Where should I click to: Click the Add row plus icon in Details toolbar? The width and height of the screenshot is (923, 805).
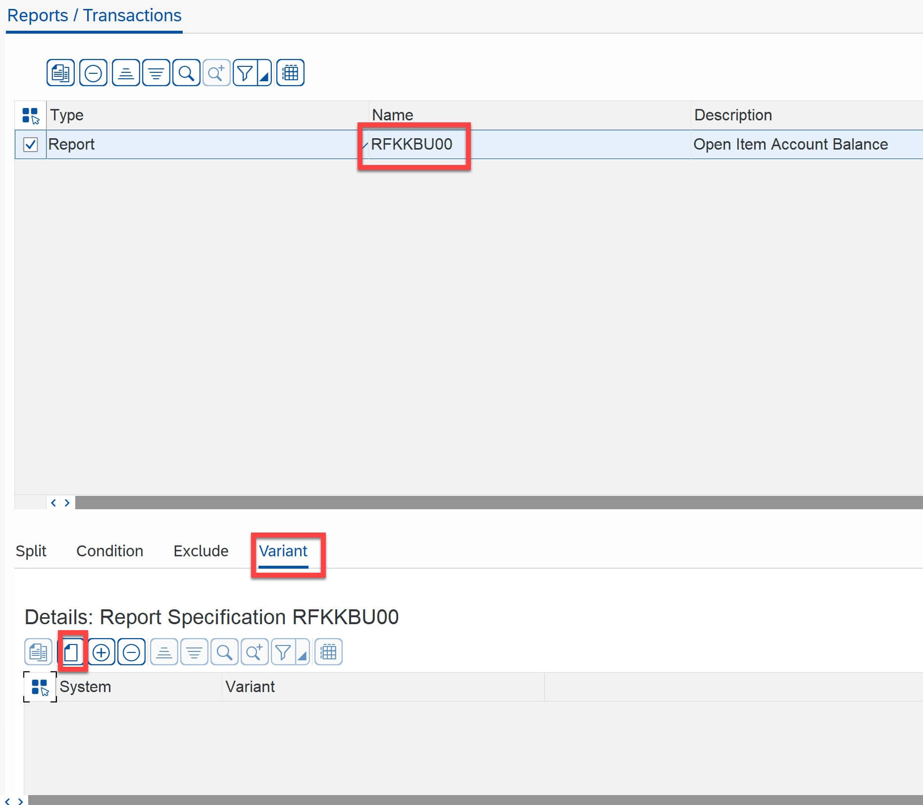pyautogui.click(x=102, y=652)
